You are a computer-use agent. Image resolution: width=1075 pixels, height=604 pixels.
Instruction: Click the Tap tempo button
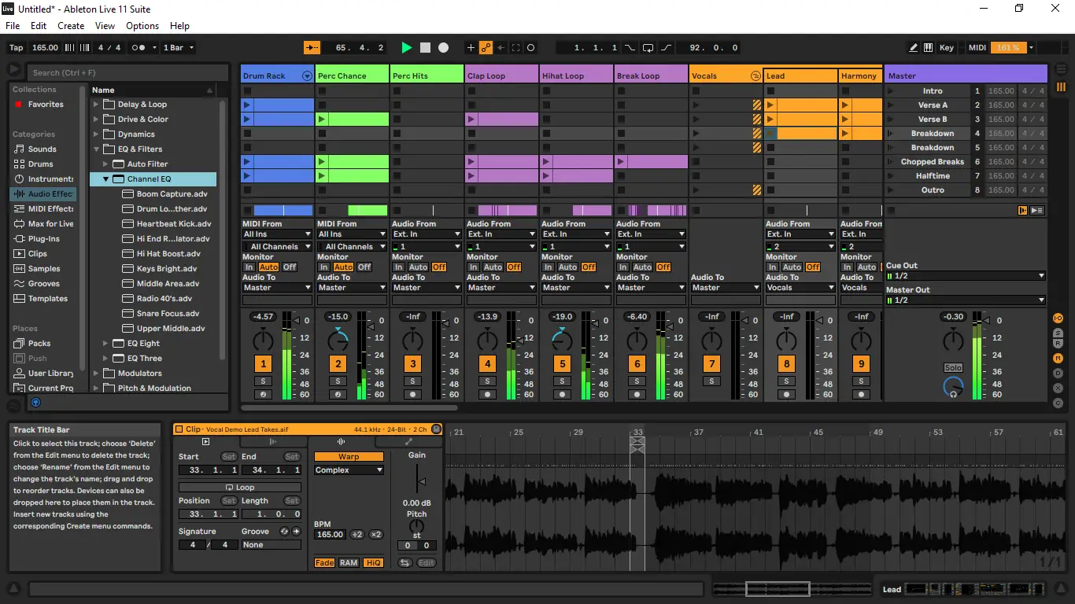(x=17, y=48)
